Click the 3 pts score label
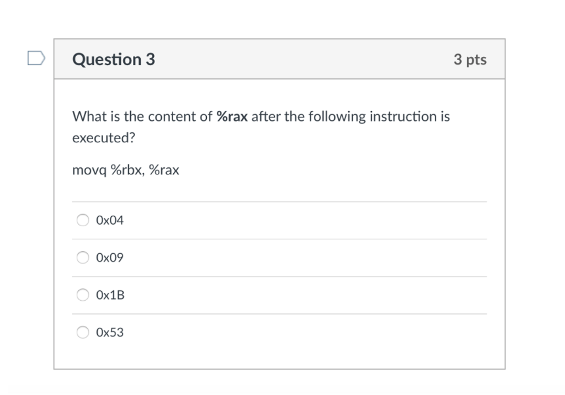The image size is (565, 395). (x=470, y=60)
